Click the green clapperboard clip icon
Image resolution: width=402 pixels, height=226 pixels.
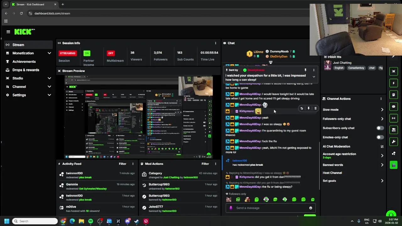pyautogui.click(x=394, y=165)
